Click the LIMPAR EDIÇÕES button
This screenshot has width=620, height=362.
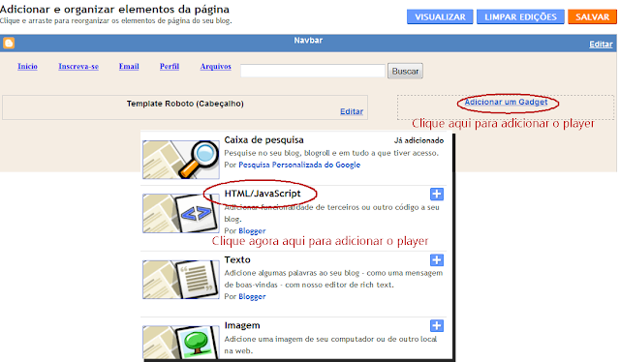click(x=520, y=17)
